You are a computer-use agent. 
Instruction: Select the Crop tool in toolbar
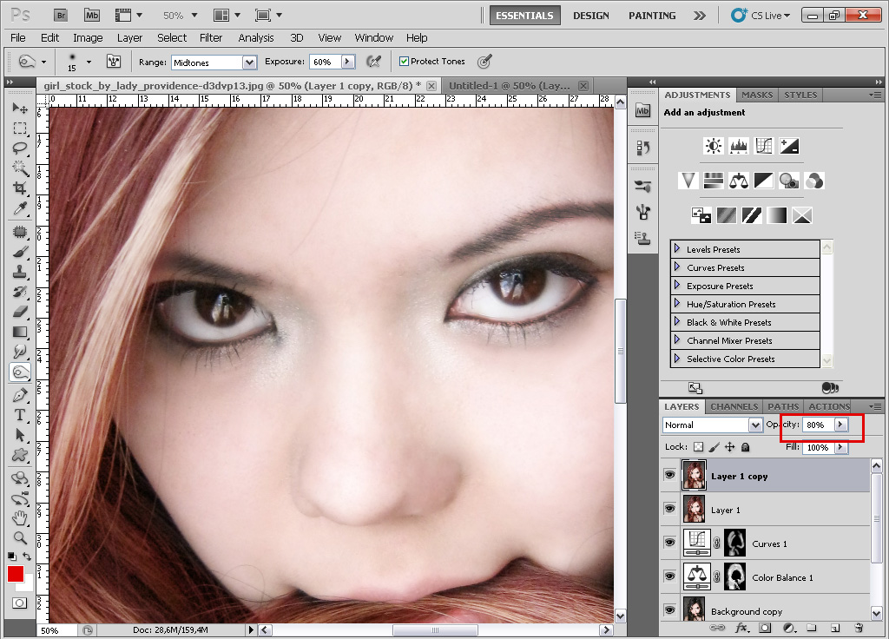click(20, 188)
